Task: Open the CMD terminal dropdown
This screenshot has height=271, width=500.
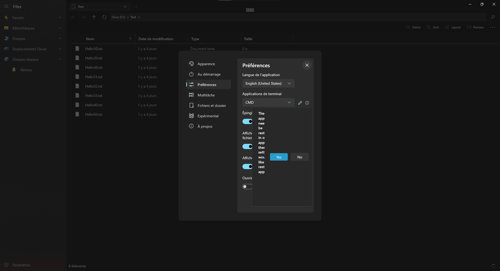Action: pyautogui.click(x=268, y=102)
